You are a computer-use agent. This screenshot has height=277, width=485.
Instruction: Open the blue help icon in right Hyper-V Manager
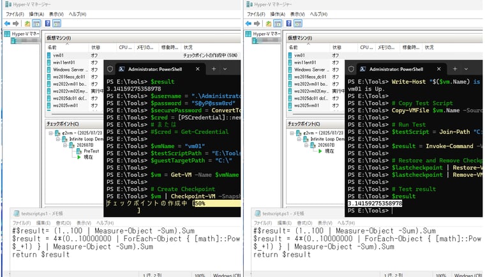pos(289,23)
